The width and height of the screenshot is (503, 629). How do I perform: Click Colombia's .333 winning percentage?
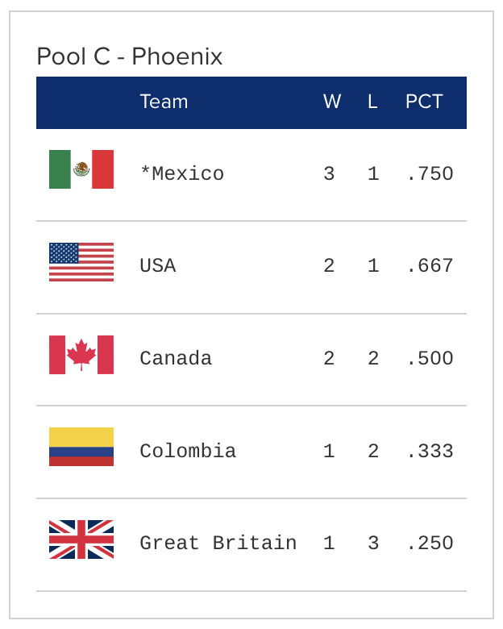coord(430,451)
